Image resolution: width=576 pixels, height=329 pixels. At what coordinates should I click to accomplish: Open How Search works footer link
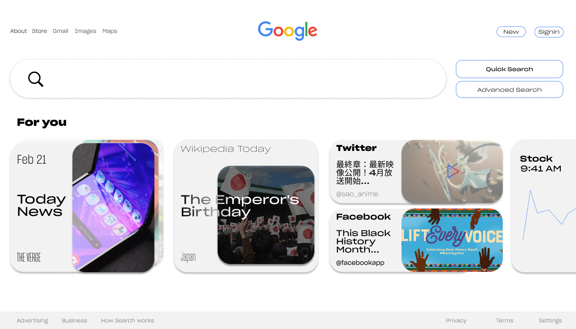(x=128, y=320)
